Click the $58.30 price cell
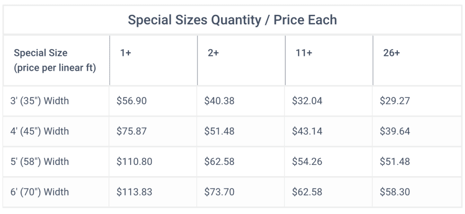 (395, 192)
